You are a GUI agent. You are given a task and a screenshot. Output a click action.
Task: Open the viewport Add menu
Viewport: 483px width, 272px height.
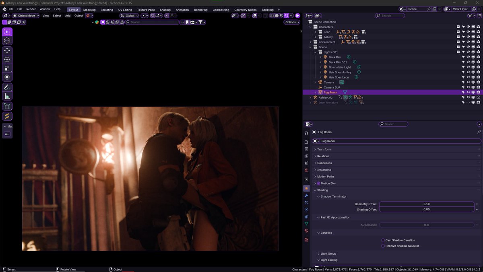[x=68, y=16]
